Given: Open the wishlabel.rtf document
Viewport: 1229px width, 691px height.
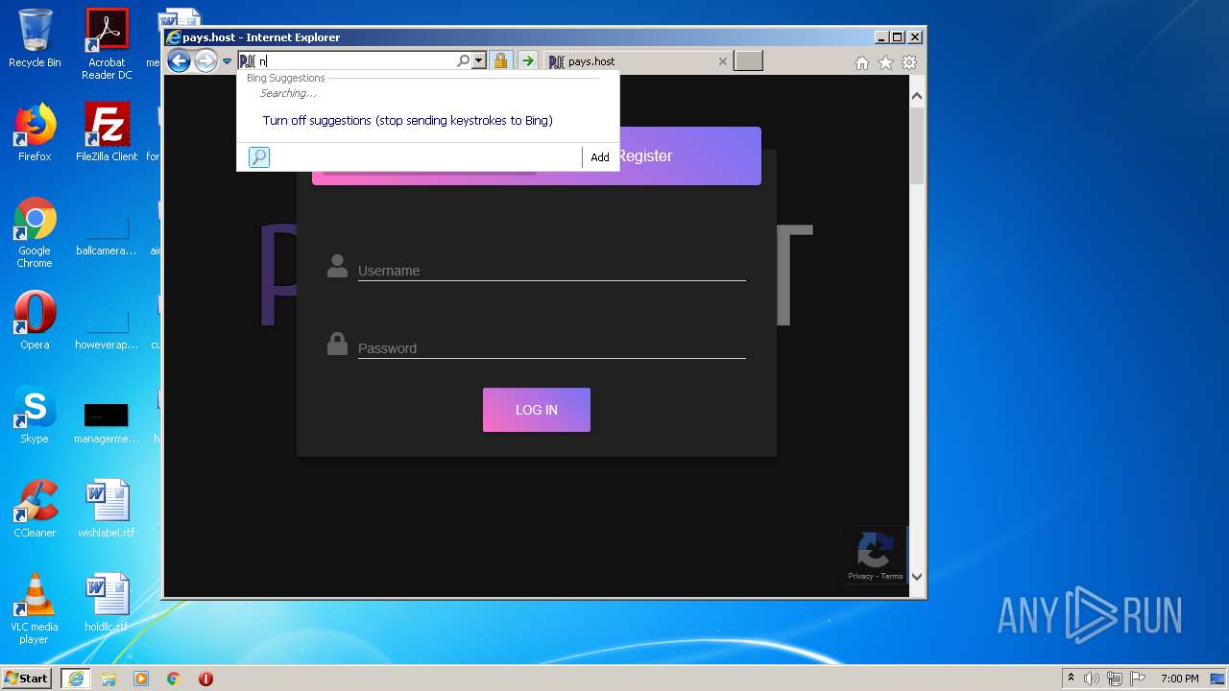Looking at the screenshot, I should click(107, 509).
